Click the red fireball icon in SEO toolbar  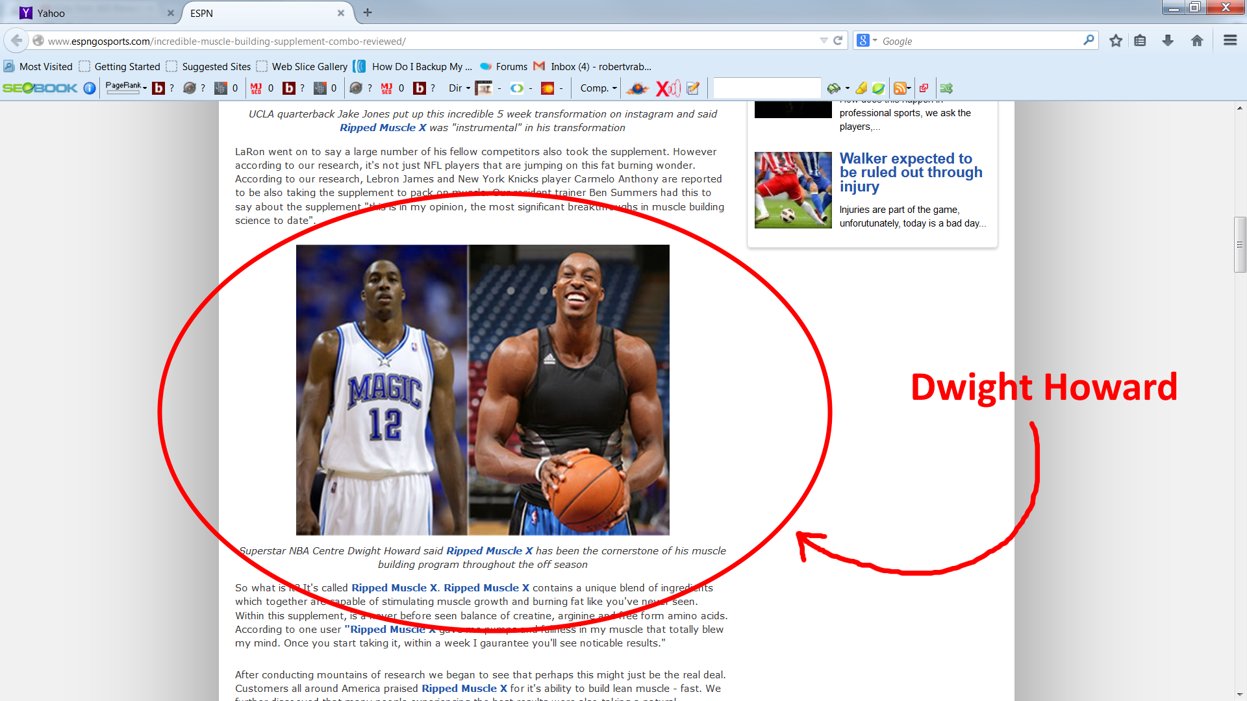point(548,88)
